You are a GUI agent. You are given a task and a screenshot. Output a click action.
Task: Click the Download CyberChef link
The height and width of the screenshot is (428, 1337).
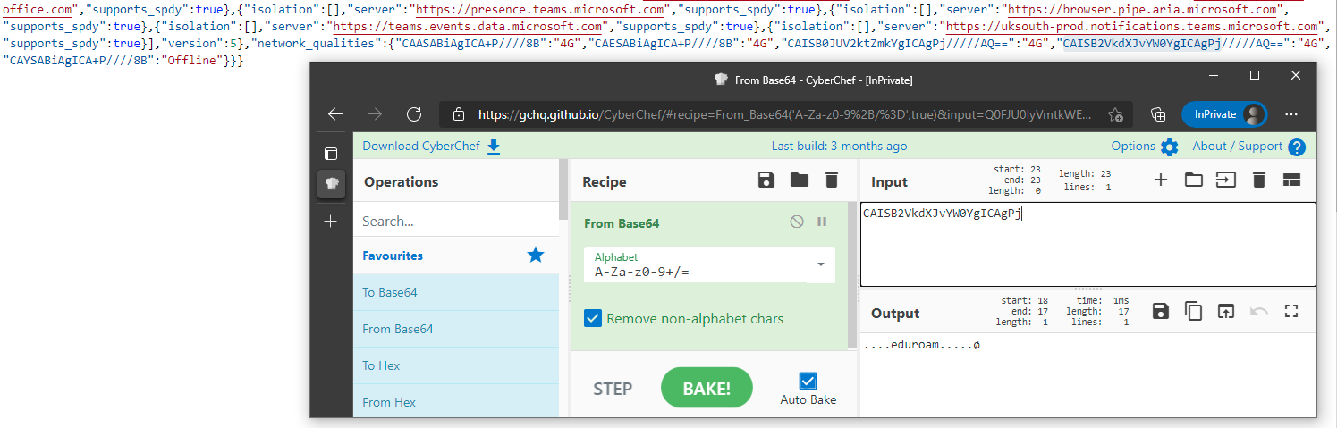point(431,147)
